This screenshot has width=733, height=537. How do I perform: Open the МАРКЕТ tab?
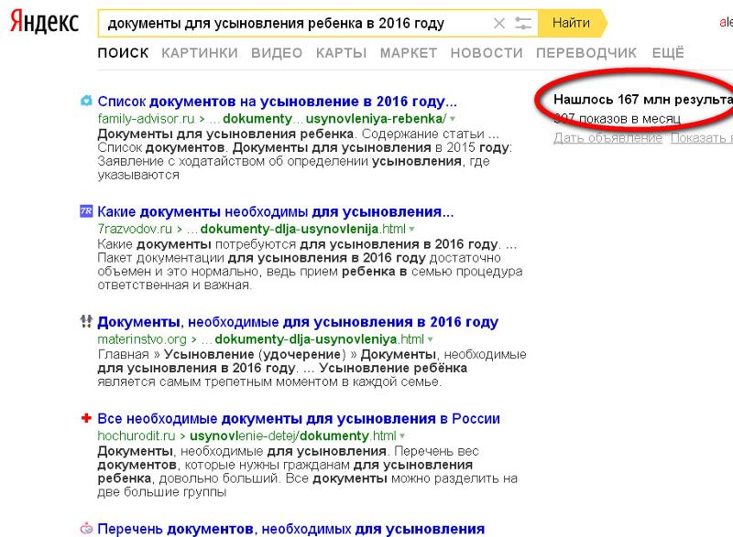tap(409, 53)
